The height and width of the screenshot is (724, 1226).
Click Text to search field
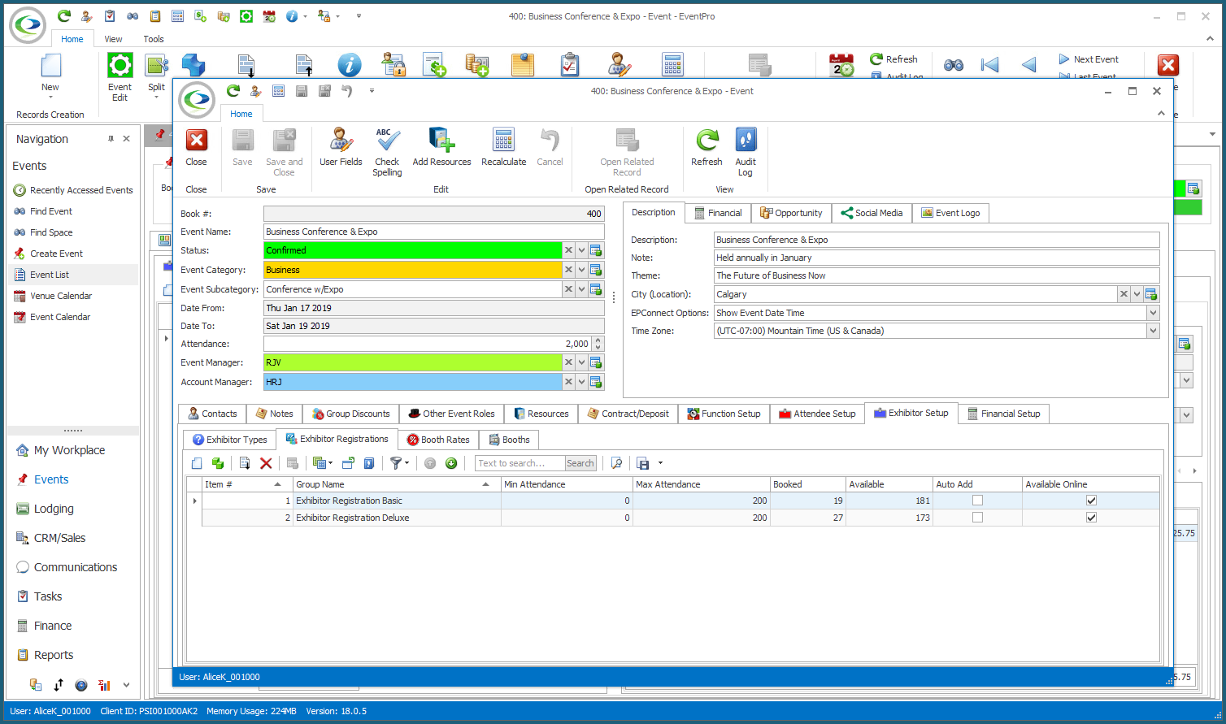pyautogui.click(x=520, y=463)
